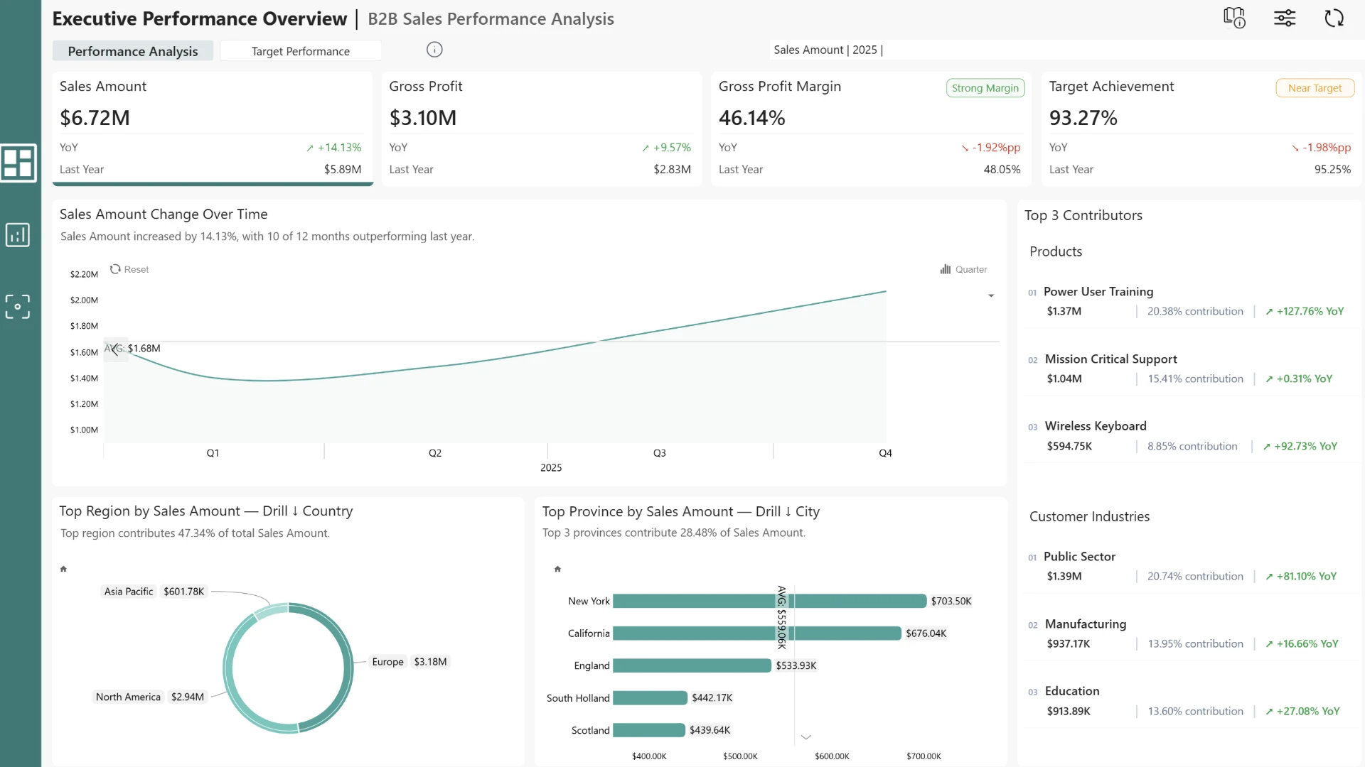1365x767 pixels.
Task: Click the 13.95% contribution value
Action: coord(1196,643)
